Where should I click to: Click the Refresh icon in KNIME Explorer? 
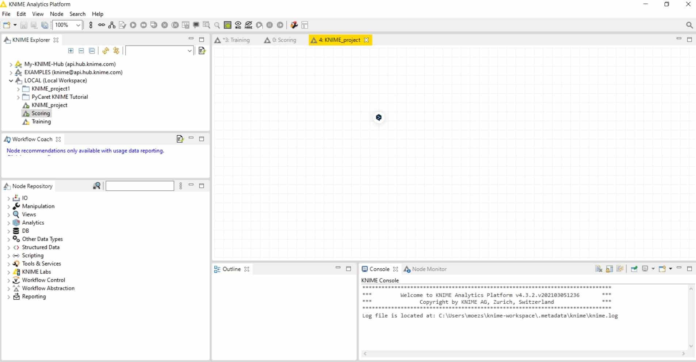(x=106, y=51)
